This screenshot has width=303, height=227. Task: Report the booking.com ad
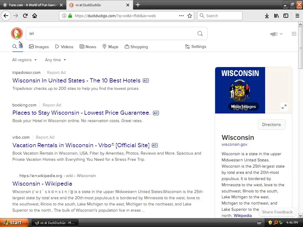pos(52,105)
